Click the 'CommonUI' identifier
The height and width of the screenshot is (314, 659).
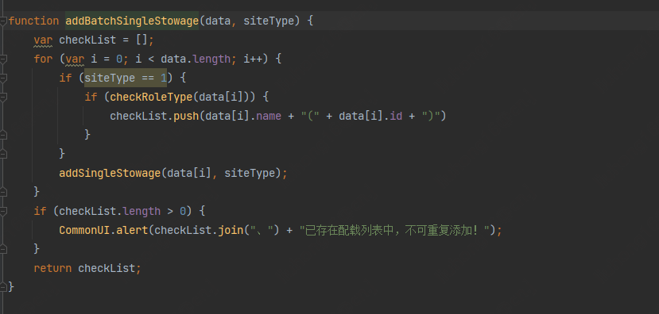click(x=84, y=230)
